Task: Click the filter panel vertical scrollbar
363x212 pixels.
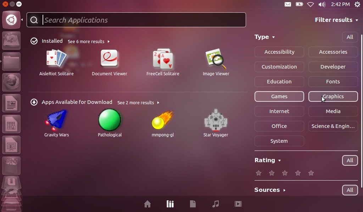Action: [361, 111]
